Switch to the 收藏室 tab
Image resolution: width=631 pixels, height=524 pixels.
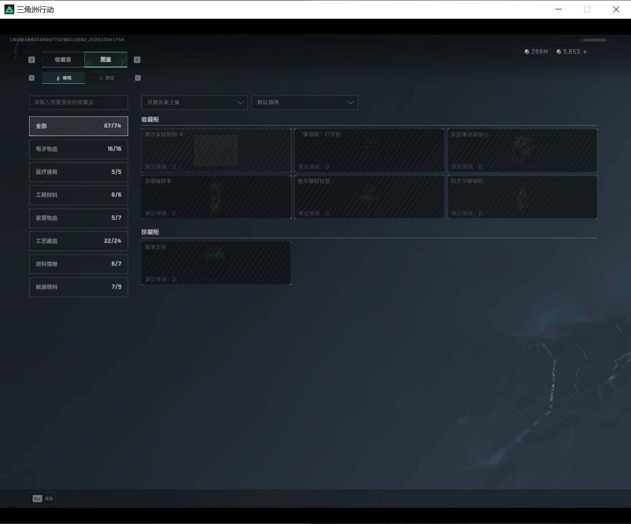[x=63, y=60]
